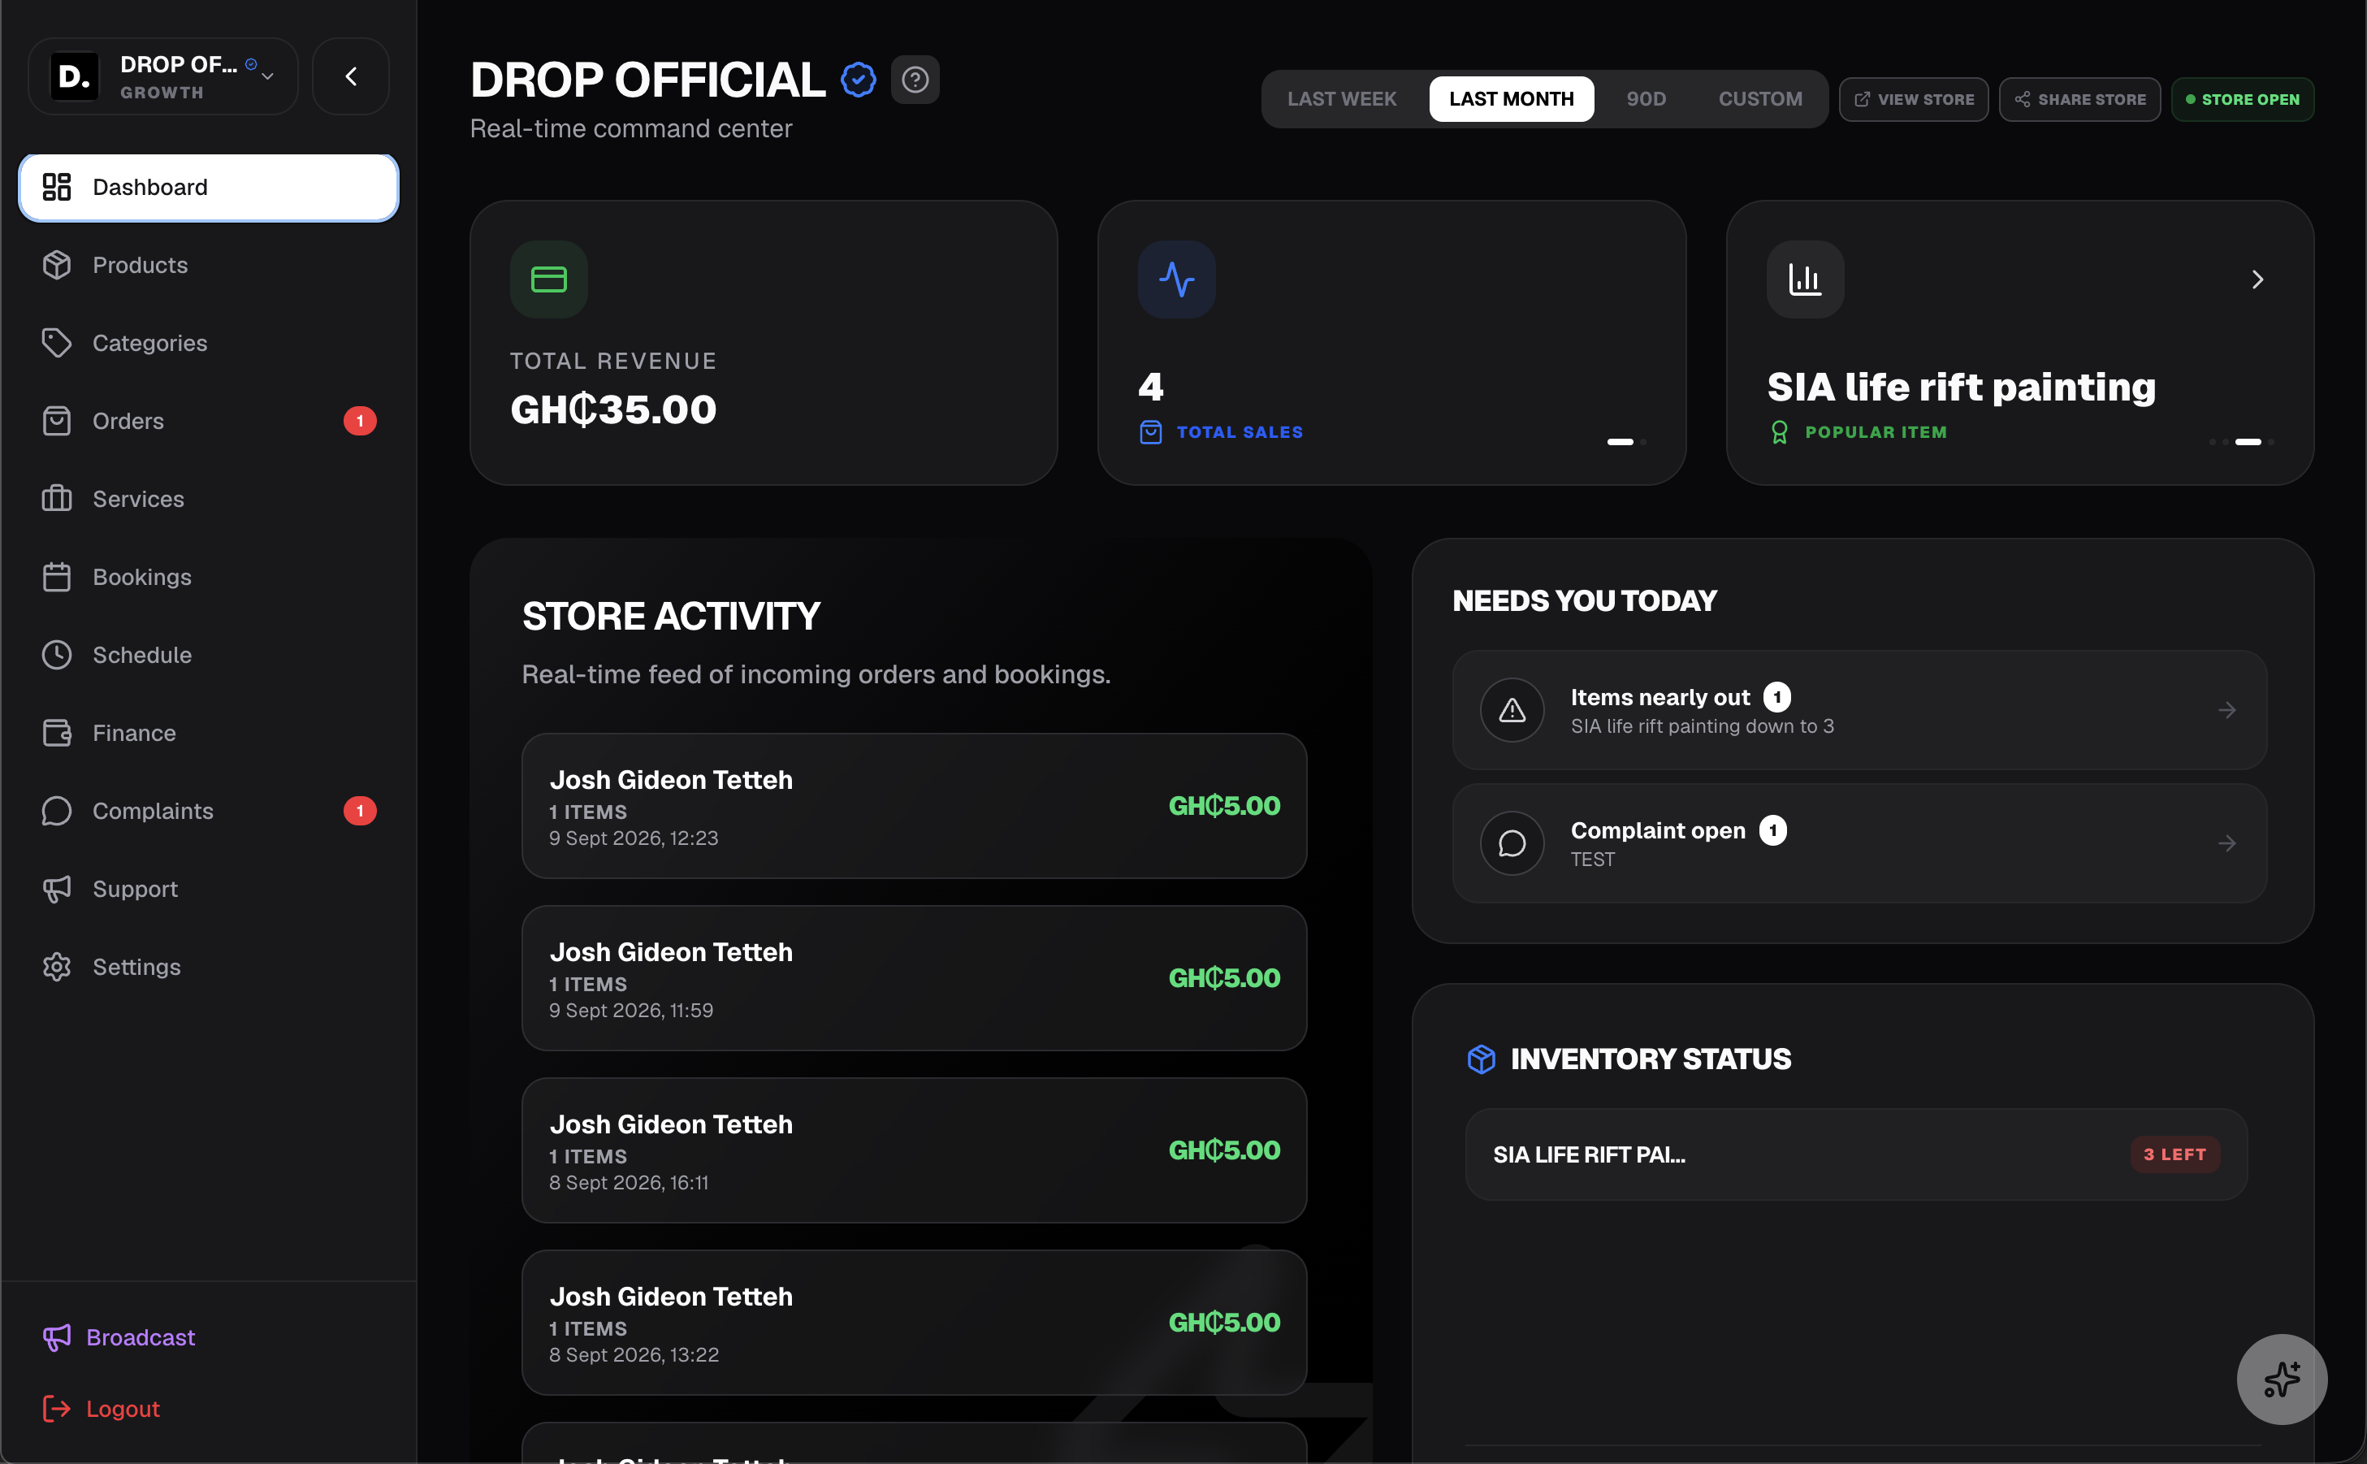Click the red Complaints notification badge
The height and width of the screenshot is (1464, 2367).
point(360,812)
